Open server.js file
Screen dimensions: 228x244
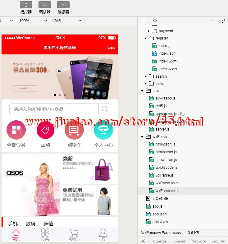click(x=159, y=129)
